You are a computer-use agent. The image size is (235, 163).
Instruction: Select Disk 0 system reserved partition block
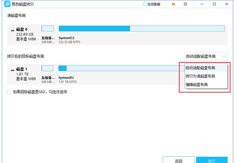coord(47,29)
